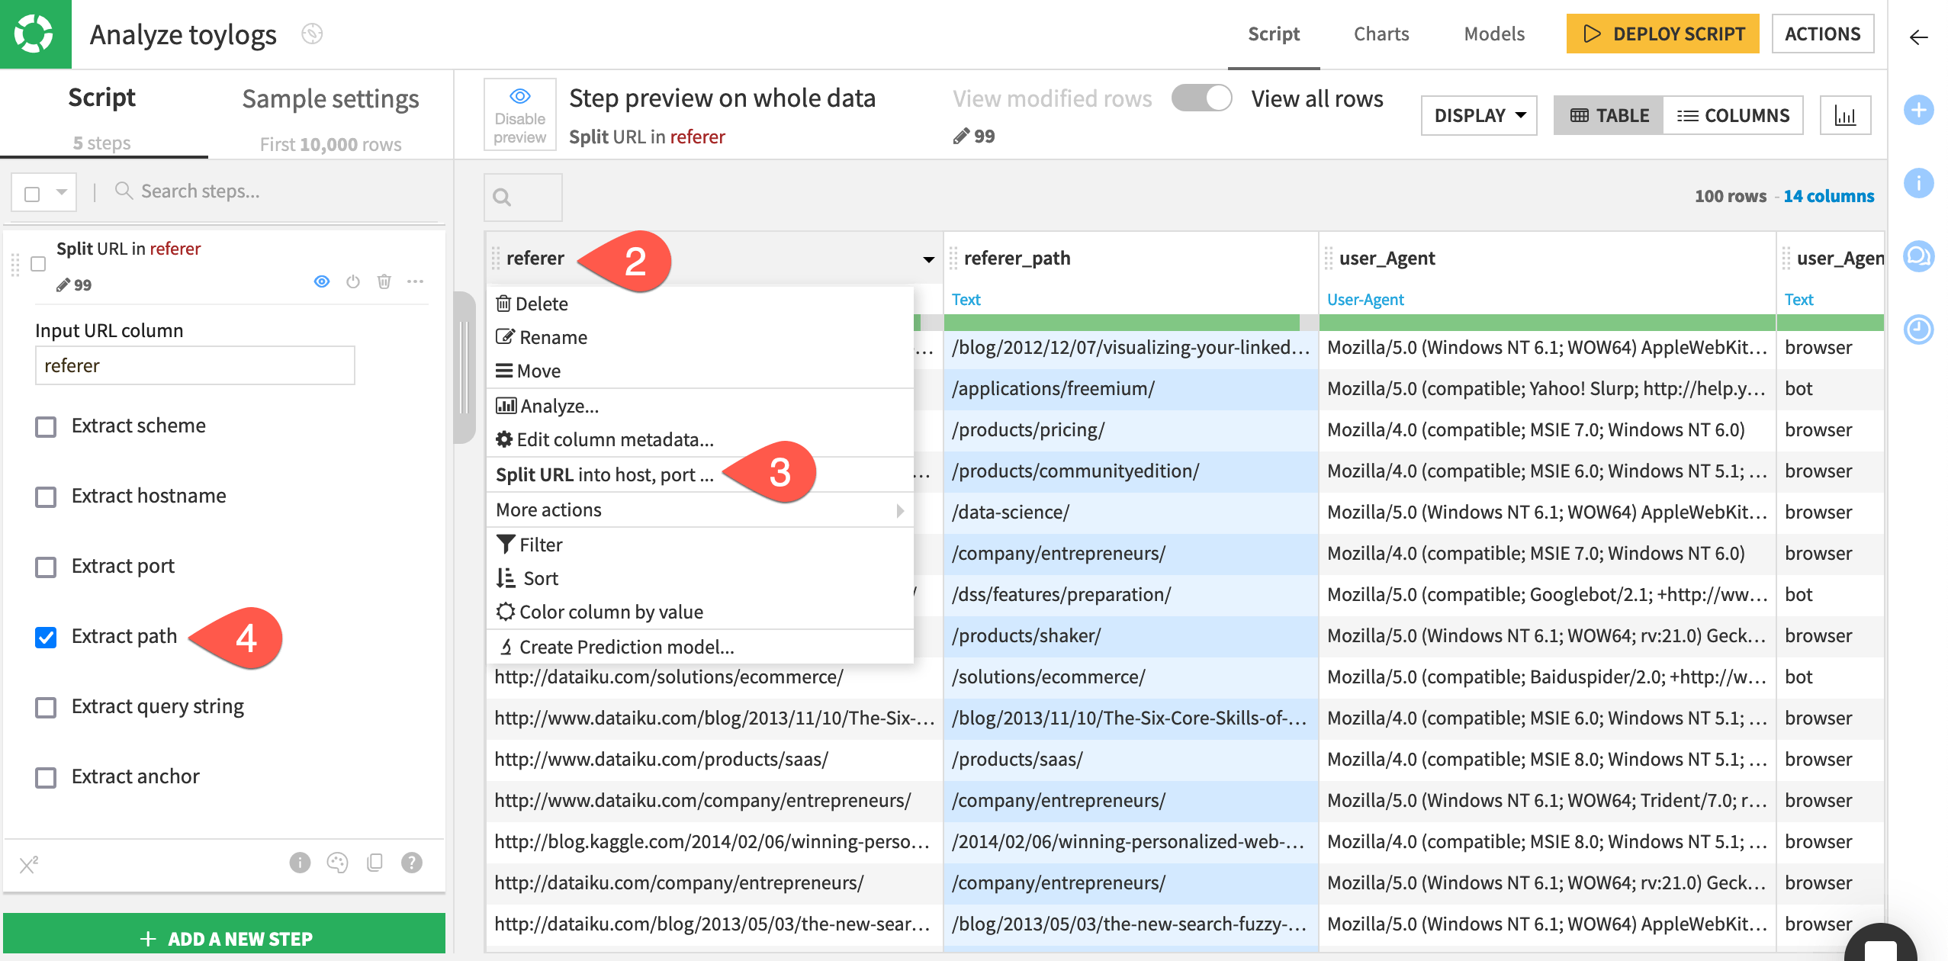The width and height of the screenshot is (1948, 961).
Task: Check the Extract scheme checkbox
Action: tap(46, 427)
